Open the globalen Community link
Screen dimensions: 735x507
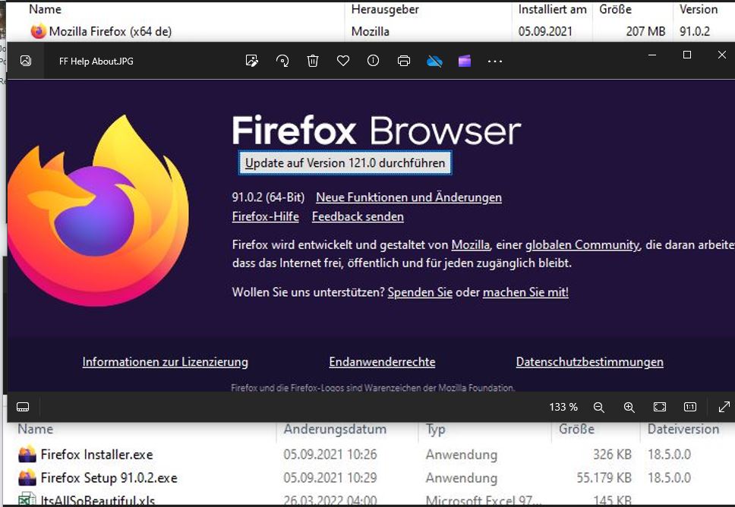pos(582,244)
